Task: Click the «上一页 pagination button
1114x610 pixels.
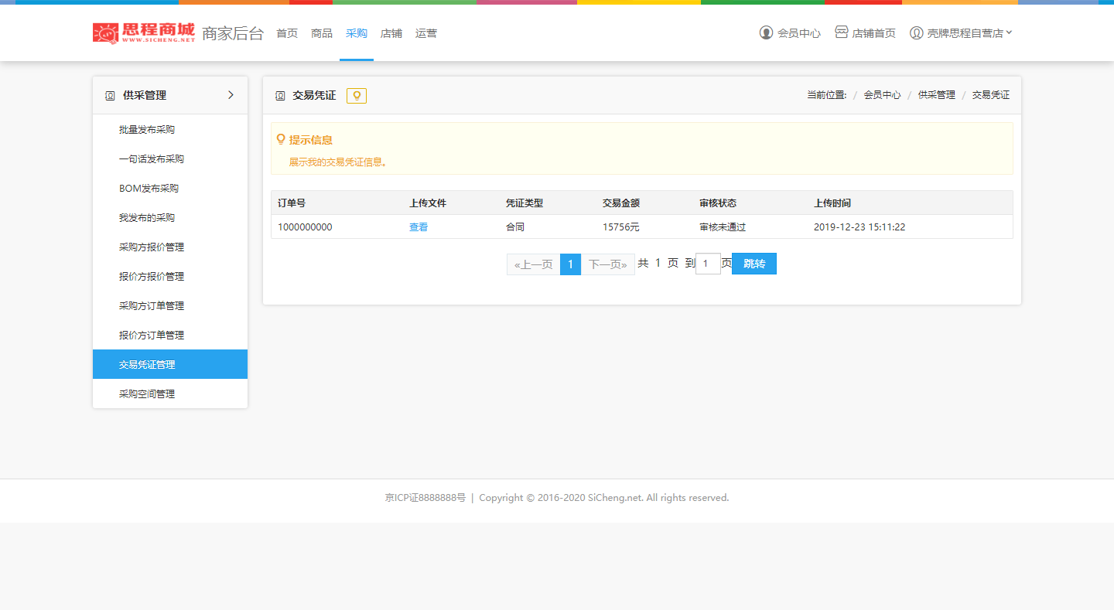Action: coord(534,264)
